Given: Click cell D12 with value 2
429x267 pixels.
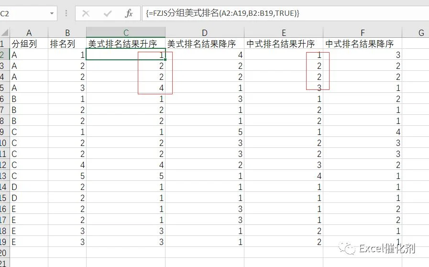Looking at the screenshot, I should click(x=205, y=165).
